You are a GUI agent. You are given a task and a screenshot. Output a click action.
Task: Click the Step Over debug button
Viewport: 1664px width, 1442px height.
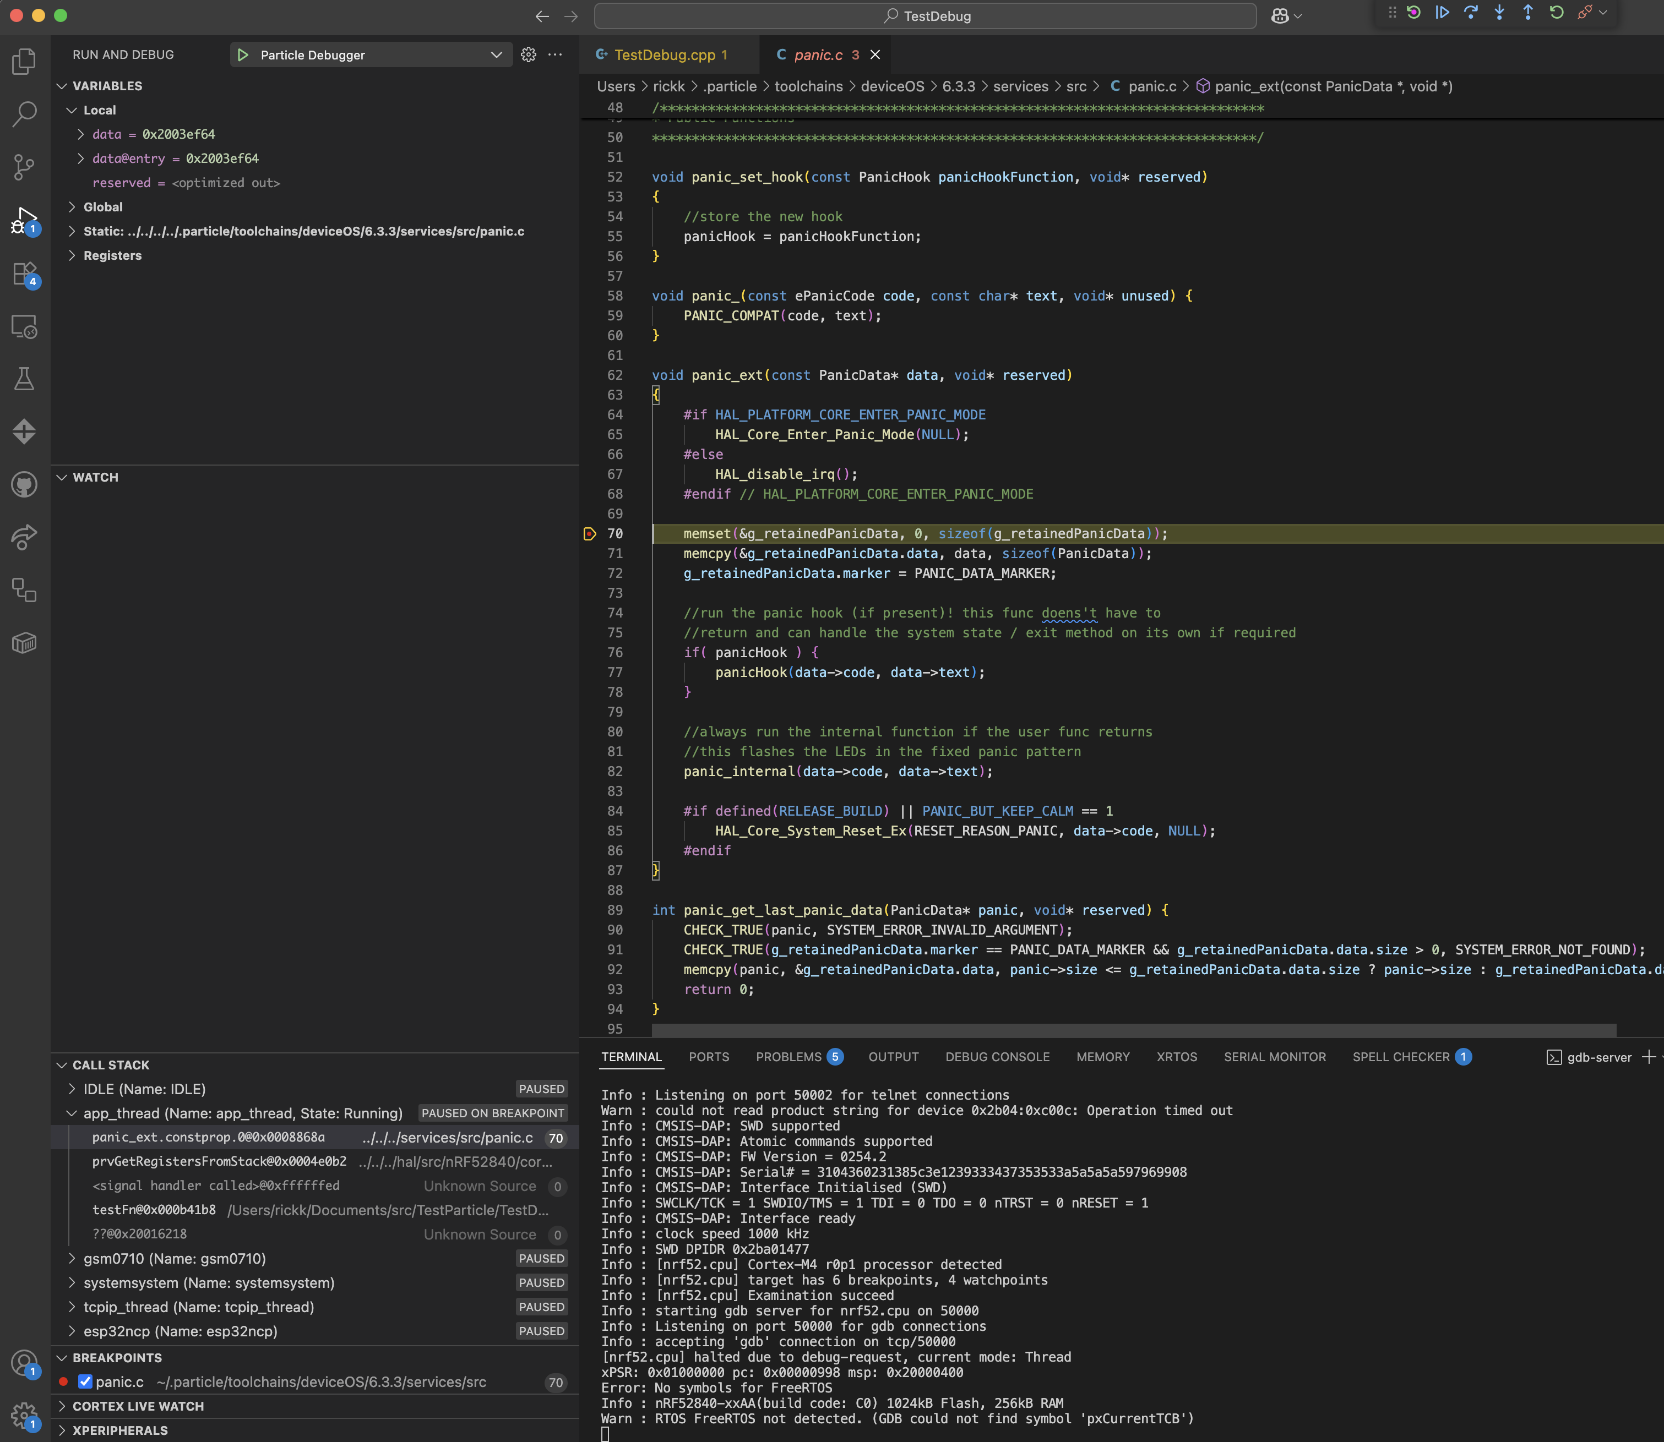[x=1471, y=13]
